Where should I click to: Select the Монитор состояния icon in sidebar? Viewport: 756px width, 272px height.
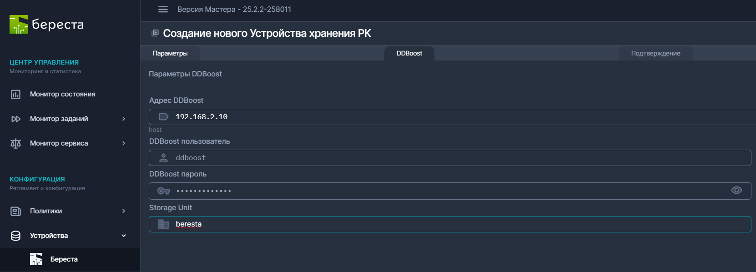15,94
